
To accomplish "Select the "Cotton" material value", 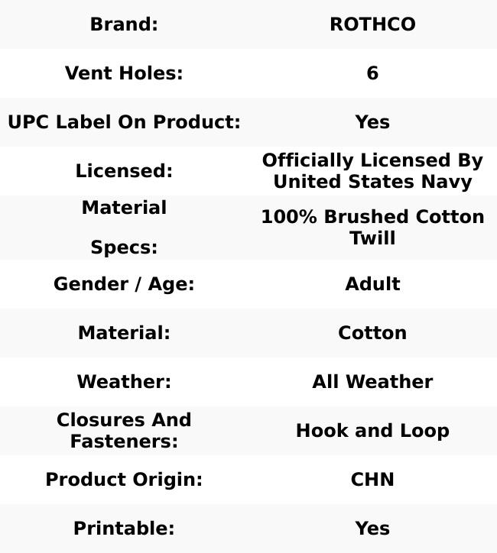I will coord(372,333).
